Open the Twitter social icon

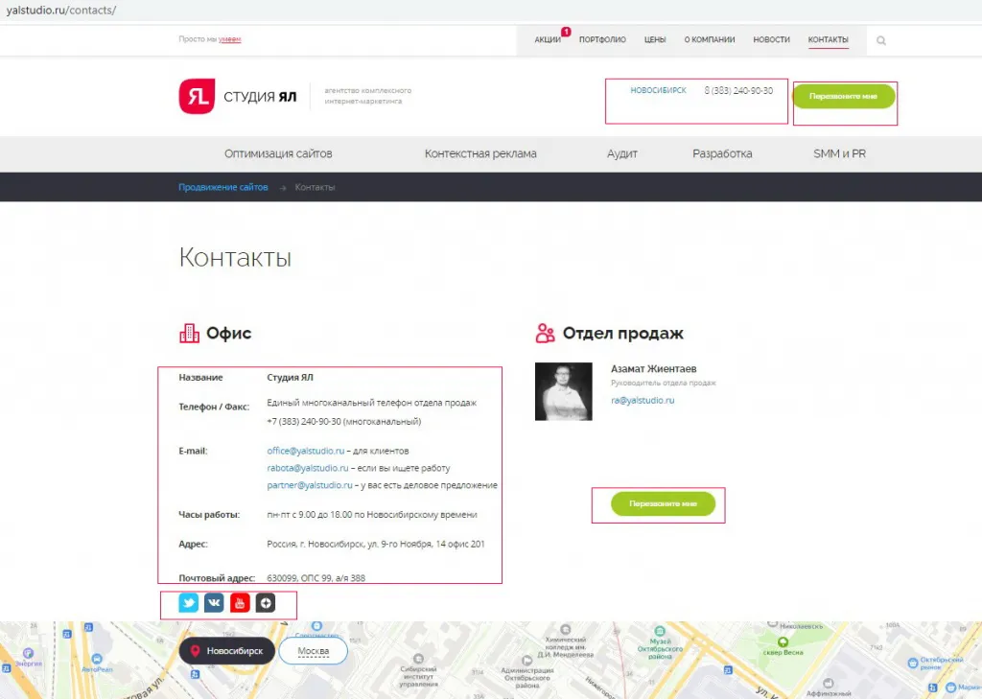pyautogui.click(x=189, y=602)
